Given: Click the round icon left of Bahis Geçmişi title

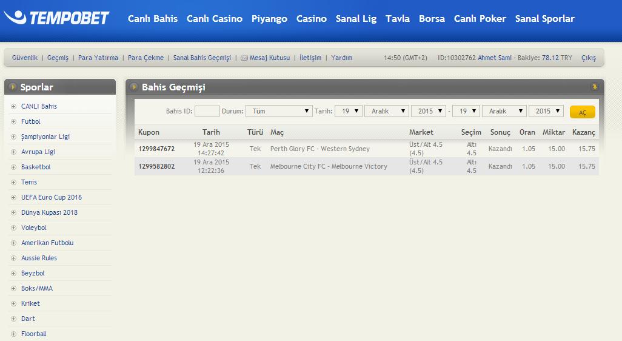Looking at the screenshot, I should 133,87.
